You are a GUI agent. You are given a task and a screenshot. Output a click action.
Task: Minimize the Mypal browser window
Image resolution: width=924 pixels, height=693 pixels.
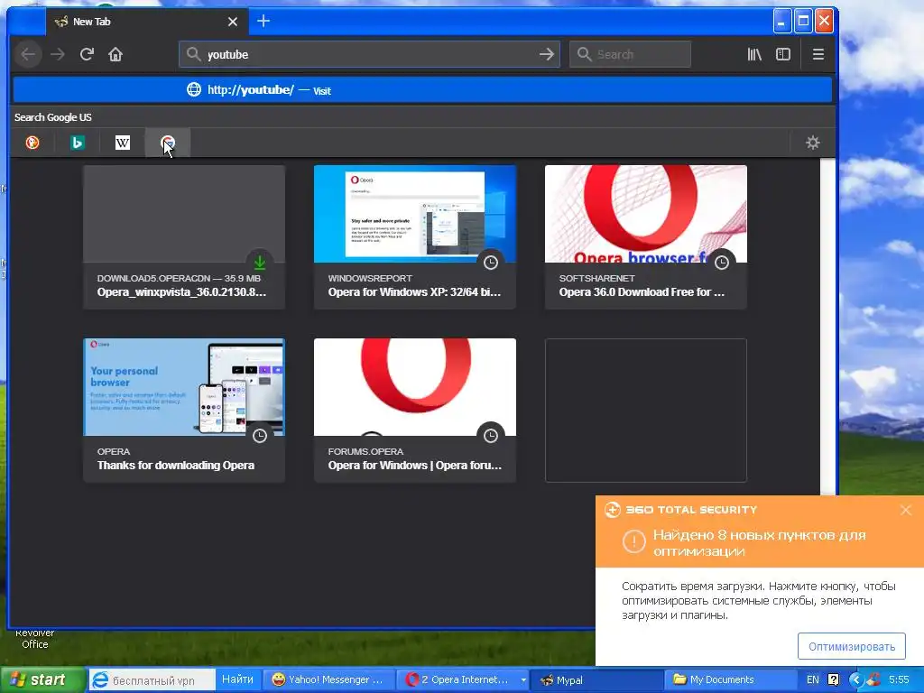click(x=781, y=22)
